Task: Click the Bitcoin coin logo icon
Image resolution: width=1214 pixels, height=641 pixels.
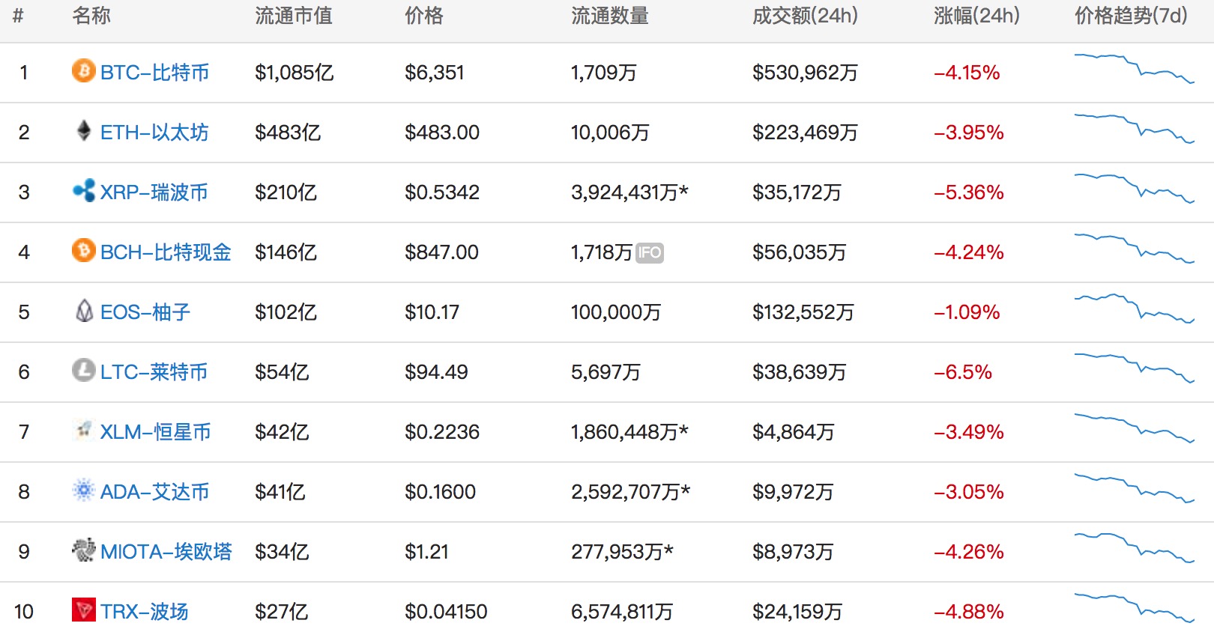Action: [x=83, y=70]
